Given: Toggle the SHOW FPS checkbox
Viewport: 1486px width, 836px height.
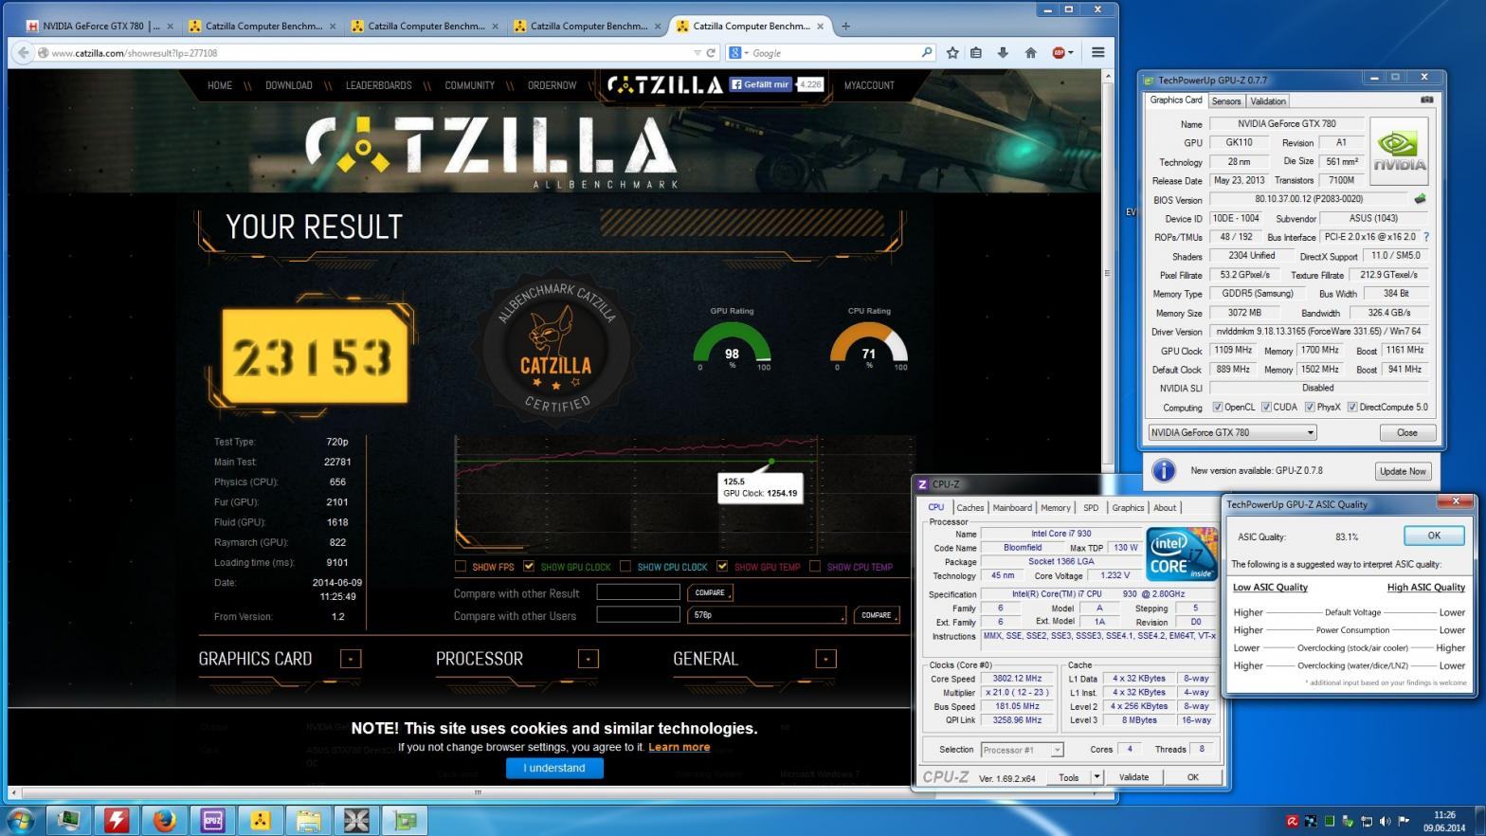Looking at the screenshot, I should coord(461,567).
